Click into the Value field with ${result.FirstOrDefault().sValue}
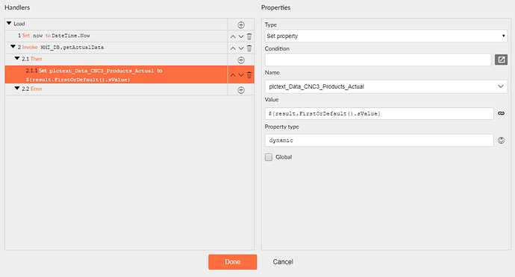 pos(379,113)
